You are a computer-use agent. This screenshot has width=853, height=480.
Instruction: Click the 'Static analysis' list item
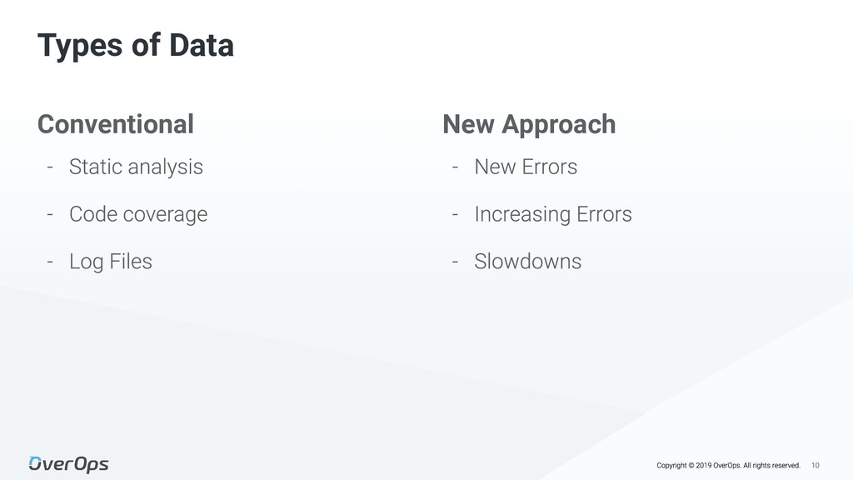click(x=136, y=167)
